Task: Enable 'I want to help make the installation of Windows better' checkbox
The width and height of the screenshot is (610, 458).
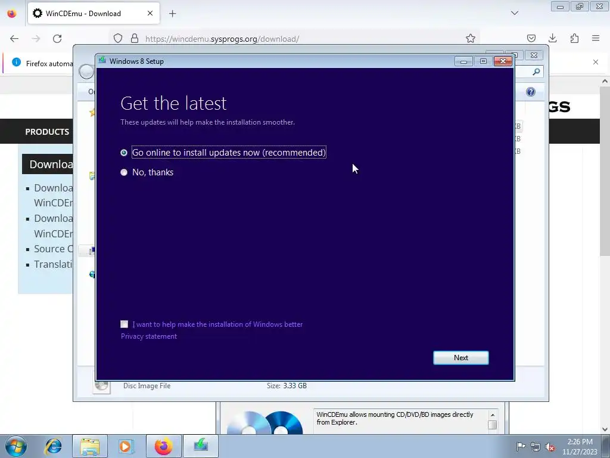Action: (x=124, y=324)
